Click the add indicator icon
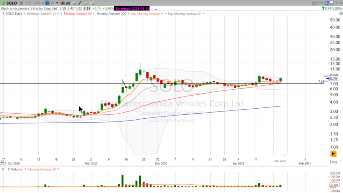 pyautogui.click(x=74, y=3)
